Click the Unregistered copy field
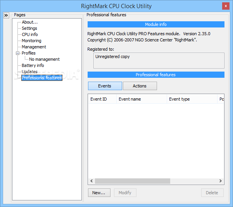This screenshot has width=233, height=207. tap(159, 60)
